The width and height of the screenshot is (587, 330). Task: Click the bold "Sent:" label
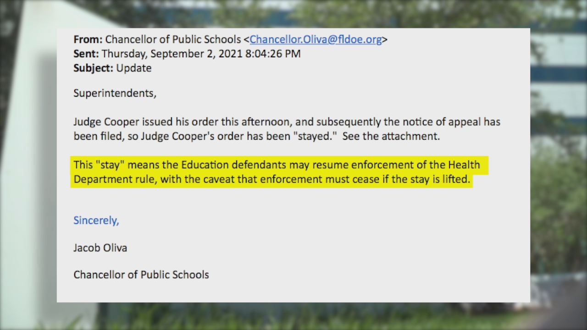pyautogui.click(x=86, y=54)
